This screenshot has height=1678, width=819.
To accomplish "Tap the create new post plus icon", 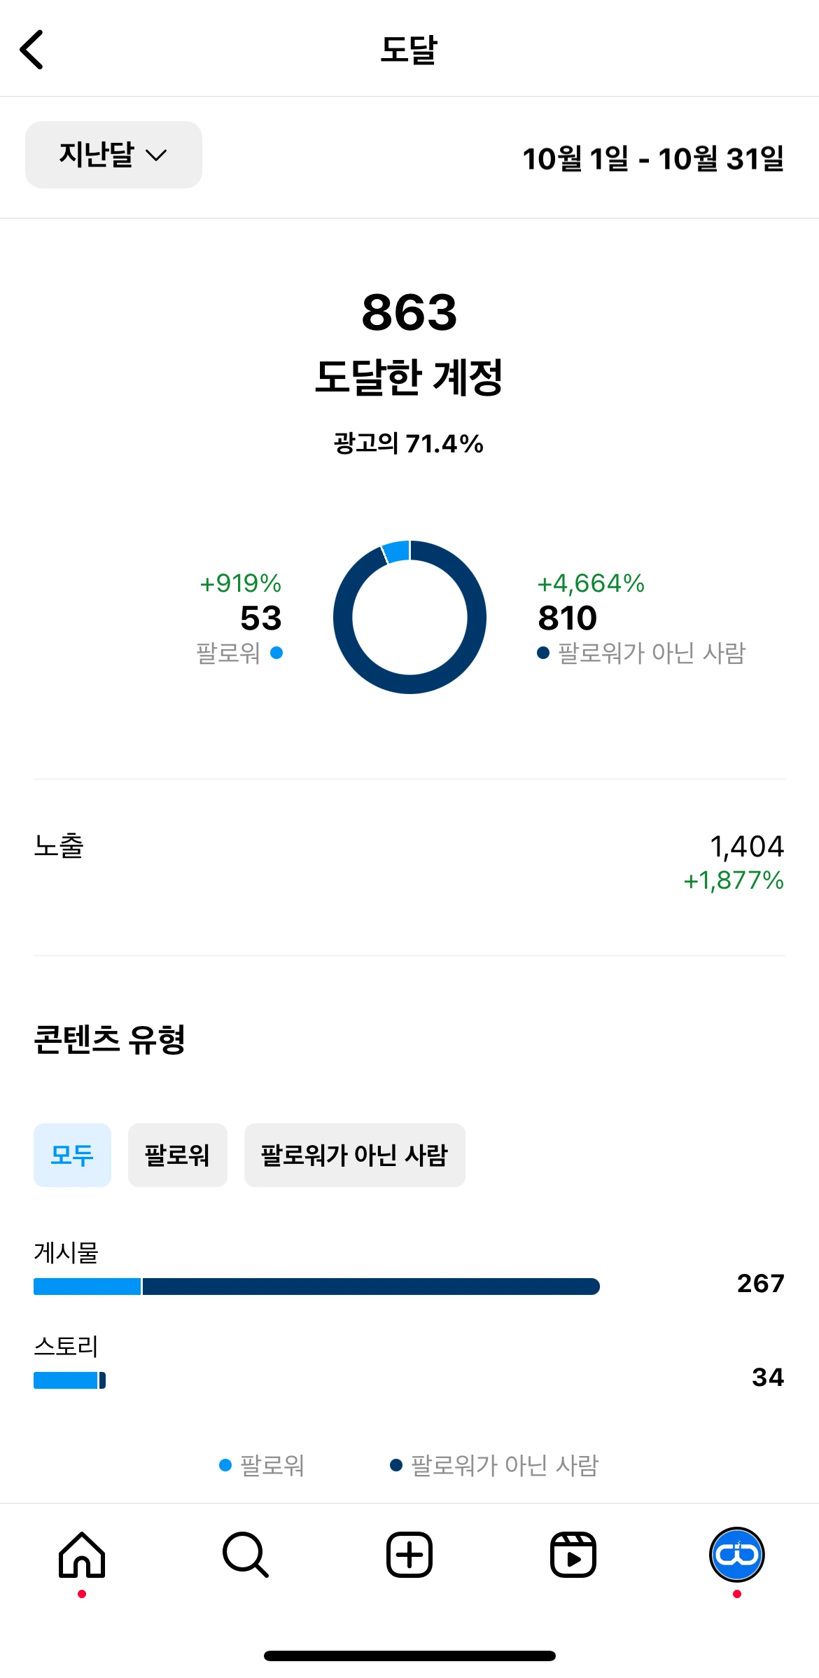I will tap(409, 1555).
